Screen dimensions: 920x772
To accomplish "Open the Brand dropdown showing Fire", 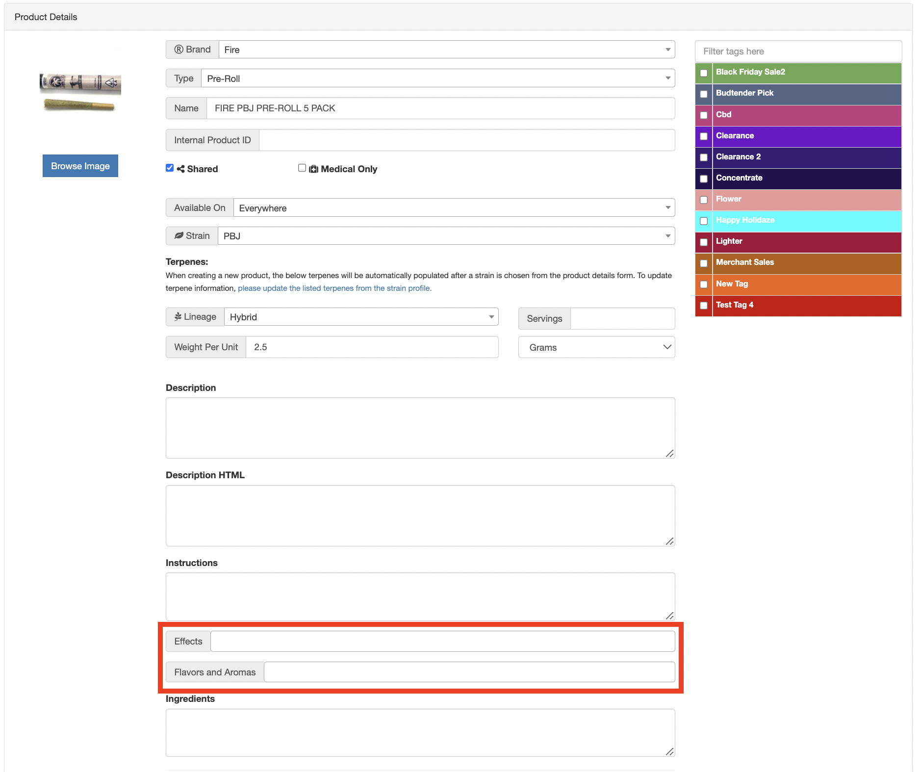I will pos(447,50).
